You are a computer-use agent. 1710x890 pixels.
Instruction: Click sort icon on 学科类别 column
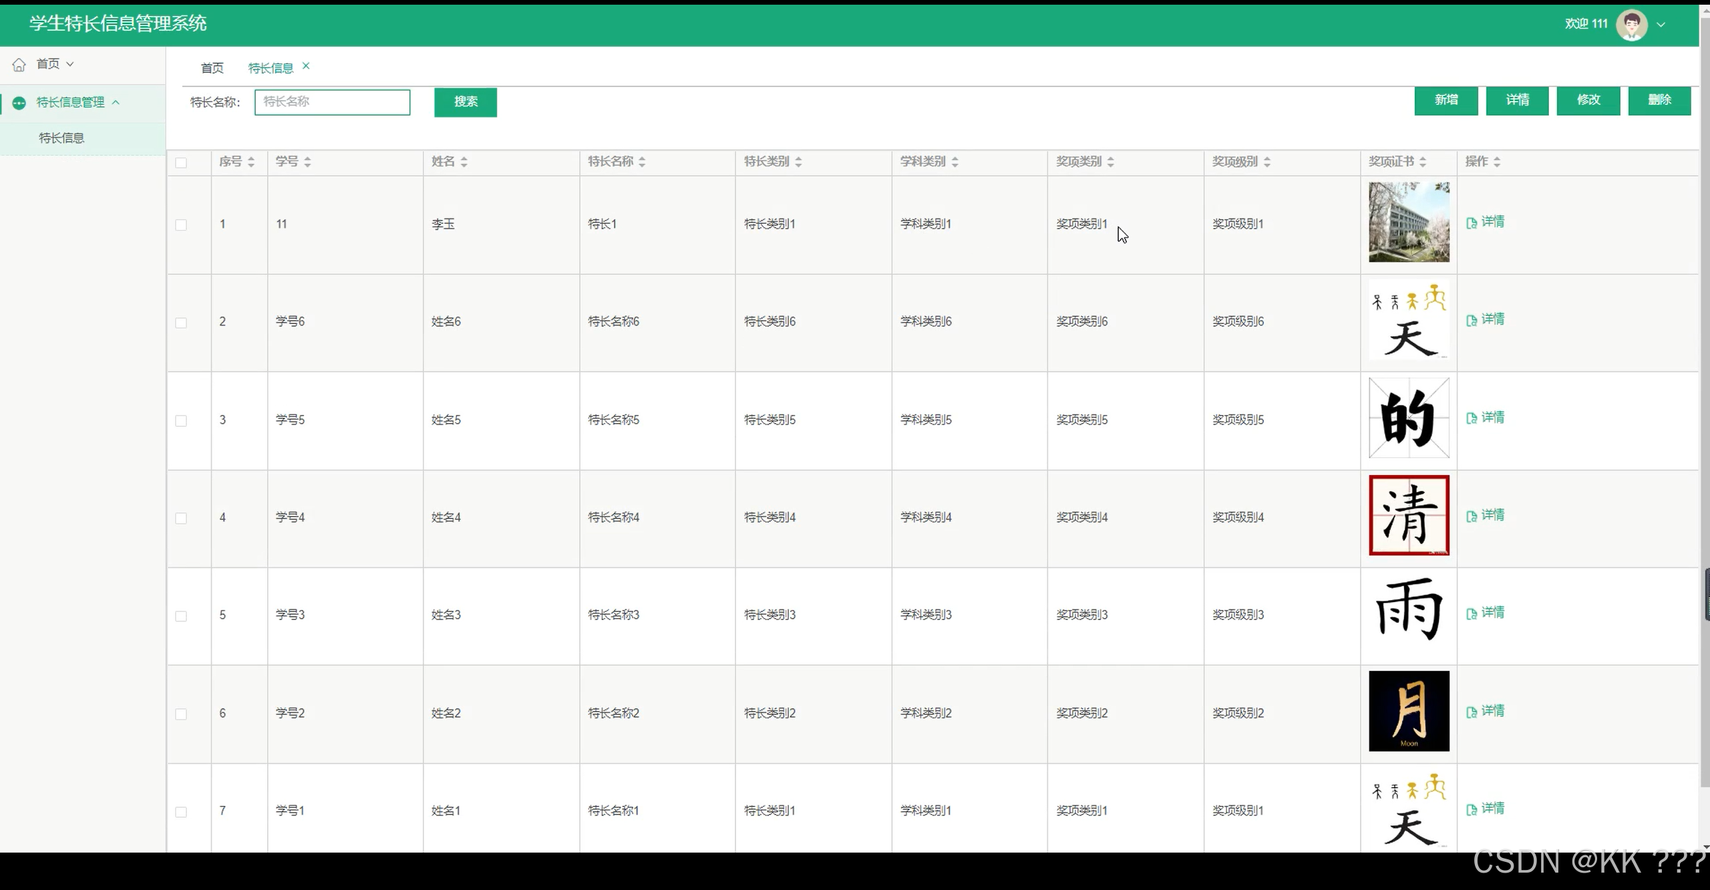pos(955,162)
